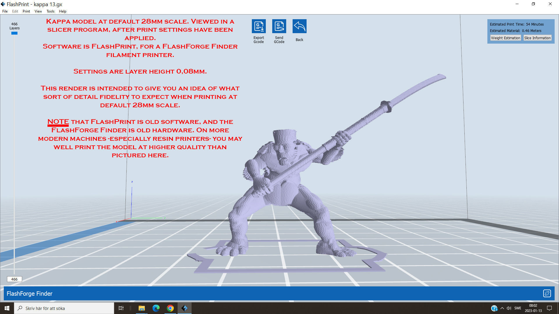Open the Tools menu

tap(50, 11)
